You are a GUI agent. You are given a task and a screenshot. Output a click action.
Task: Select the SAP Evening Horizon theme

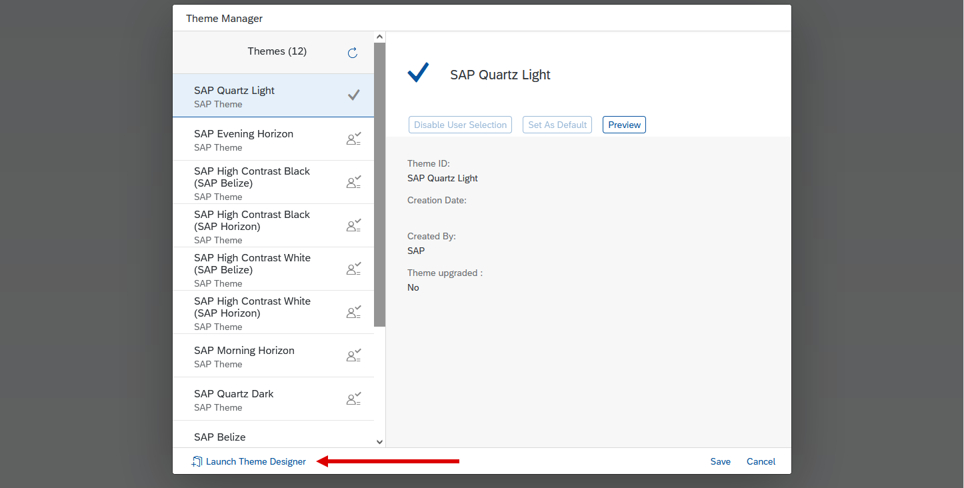tap(243, 133)
